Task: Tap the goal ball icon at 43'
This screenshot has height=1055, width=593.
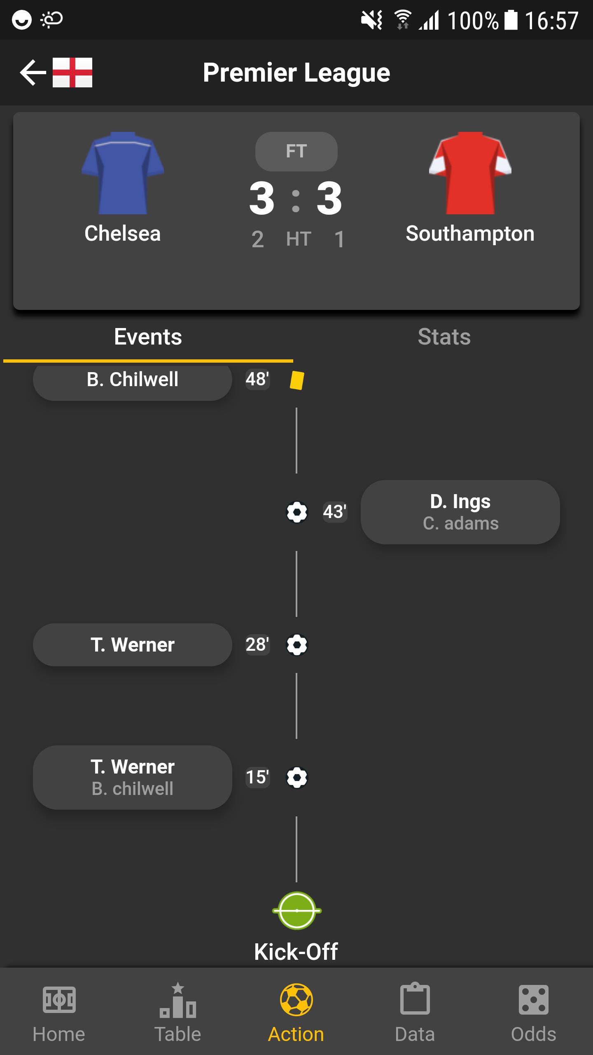Action: pyautogui.click(x=297, y=512)
